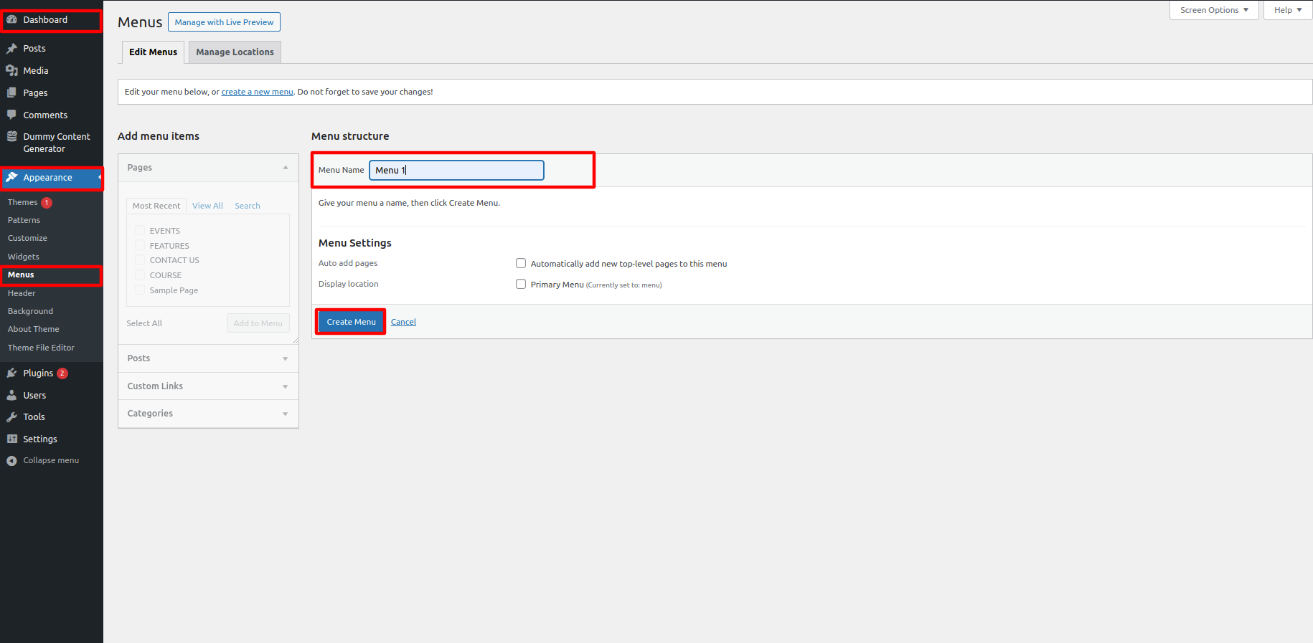Click the Media icon in sidebar
Image resolution: width=1313 pixels, height=643 pixels.
[12, 70]
